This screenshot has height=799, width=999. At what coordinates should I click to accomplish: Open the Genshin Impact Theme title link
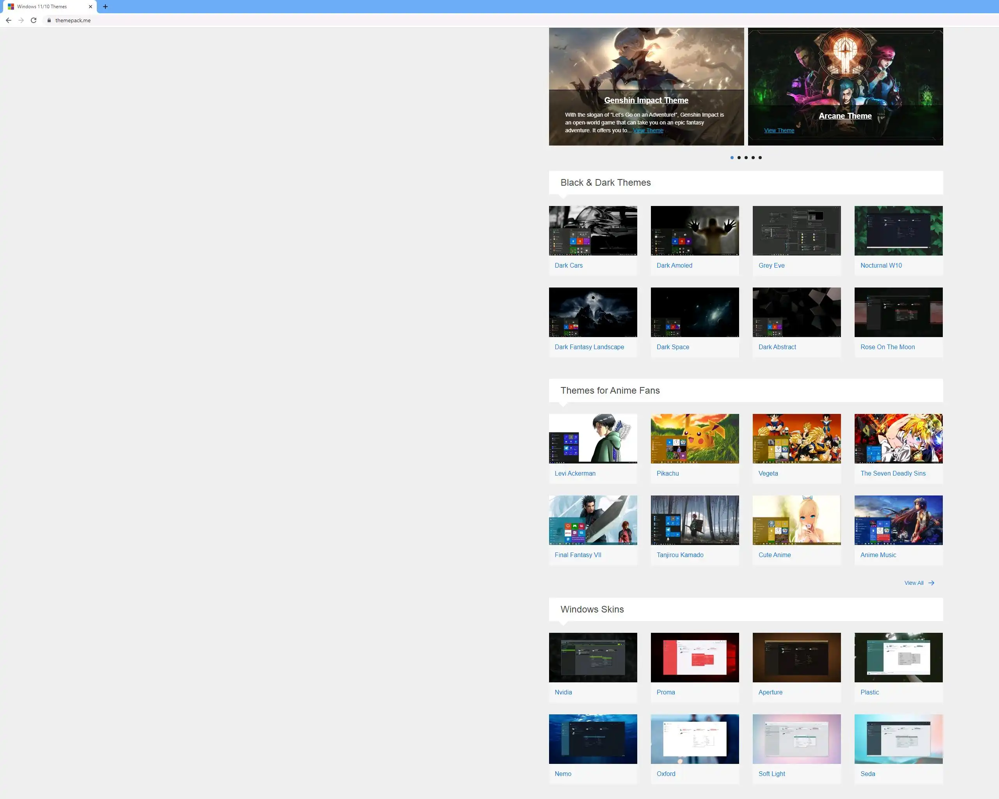[x=646, y=101]
